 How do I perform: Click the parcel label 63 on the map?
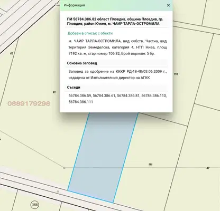tap(12, 53)
